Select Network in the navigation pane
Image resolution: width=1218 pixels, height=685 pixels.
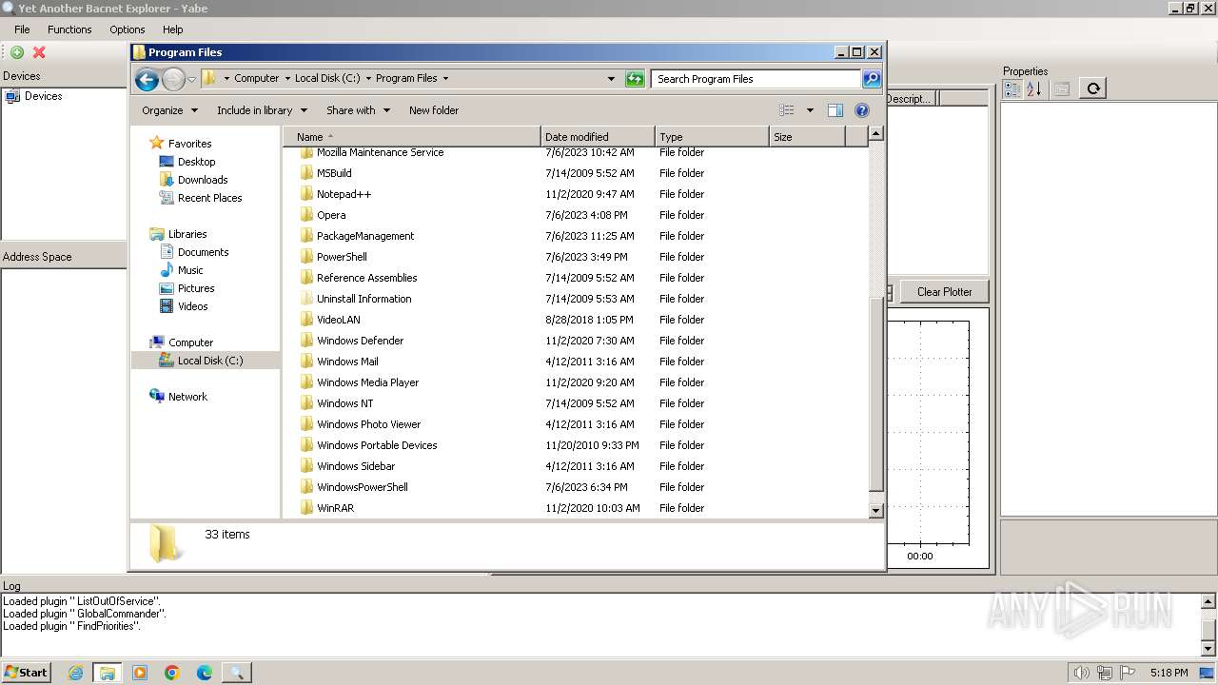coord(187,397)
